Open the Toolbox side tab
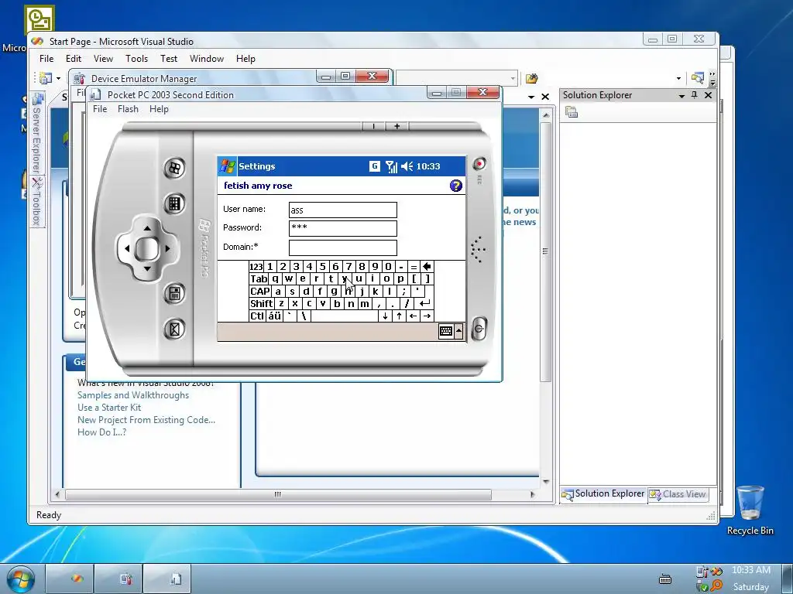 [x=36, y=202]
